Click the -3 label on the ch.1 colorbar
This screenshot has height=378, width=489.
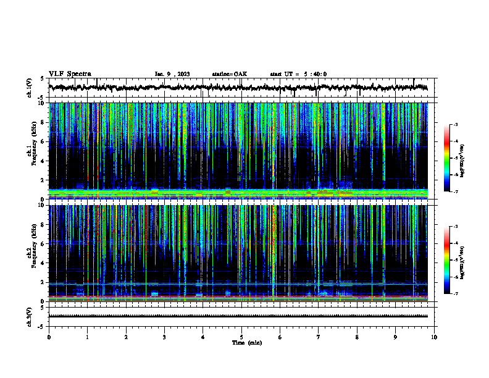(455, 124)
